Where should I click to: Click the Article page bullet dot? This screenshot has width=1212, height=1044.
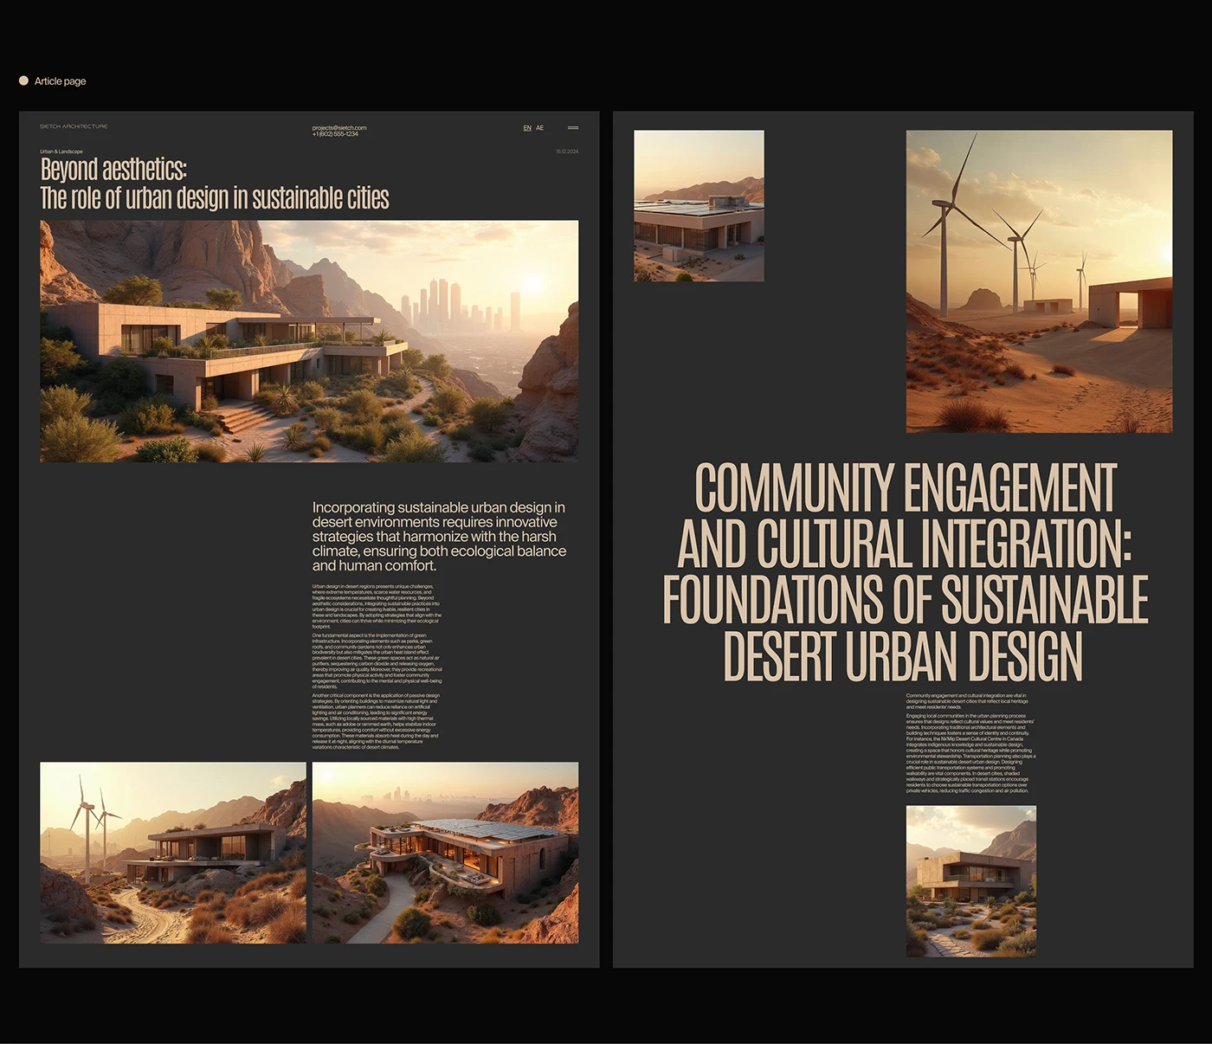[x=23, y=81]
